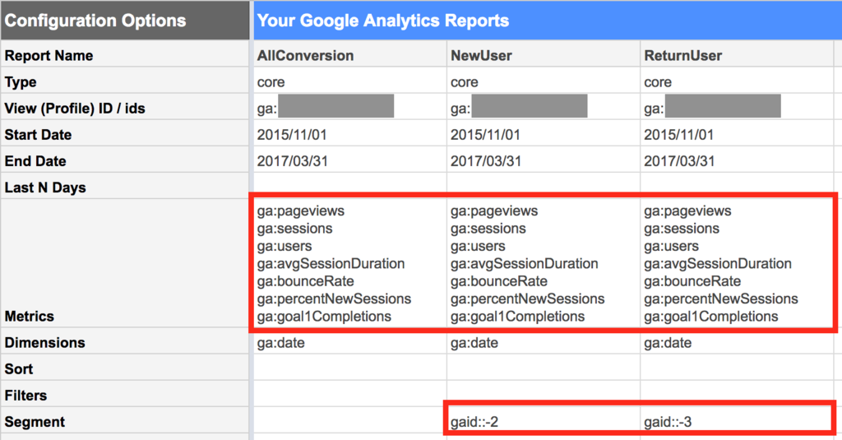Screen dimensions: 842x440
Task: Select the Metrics cell for AllConversion
Action: (349, 263)
